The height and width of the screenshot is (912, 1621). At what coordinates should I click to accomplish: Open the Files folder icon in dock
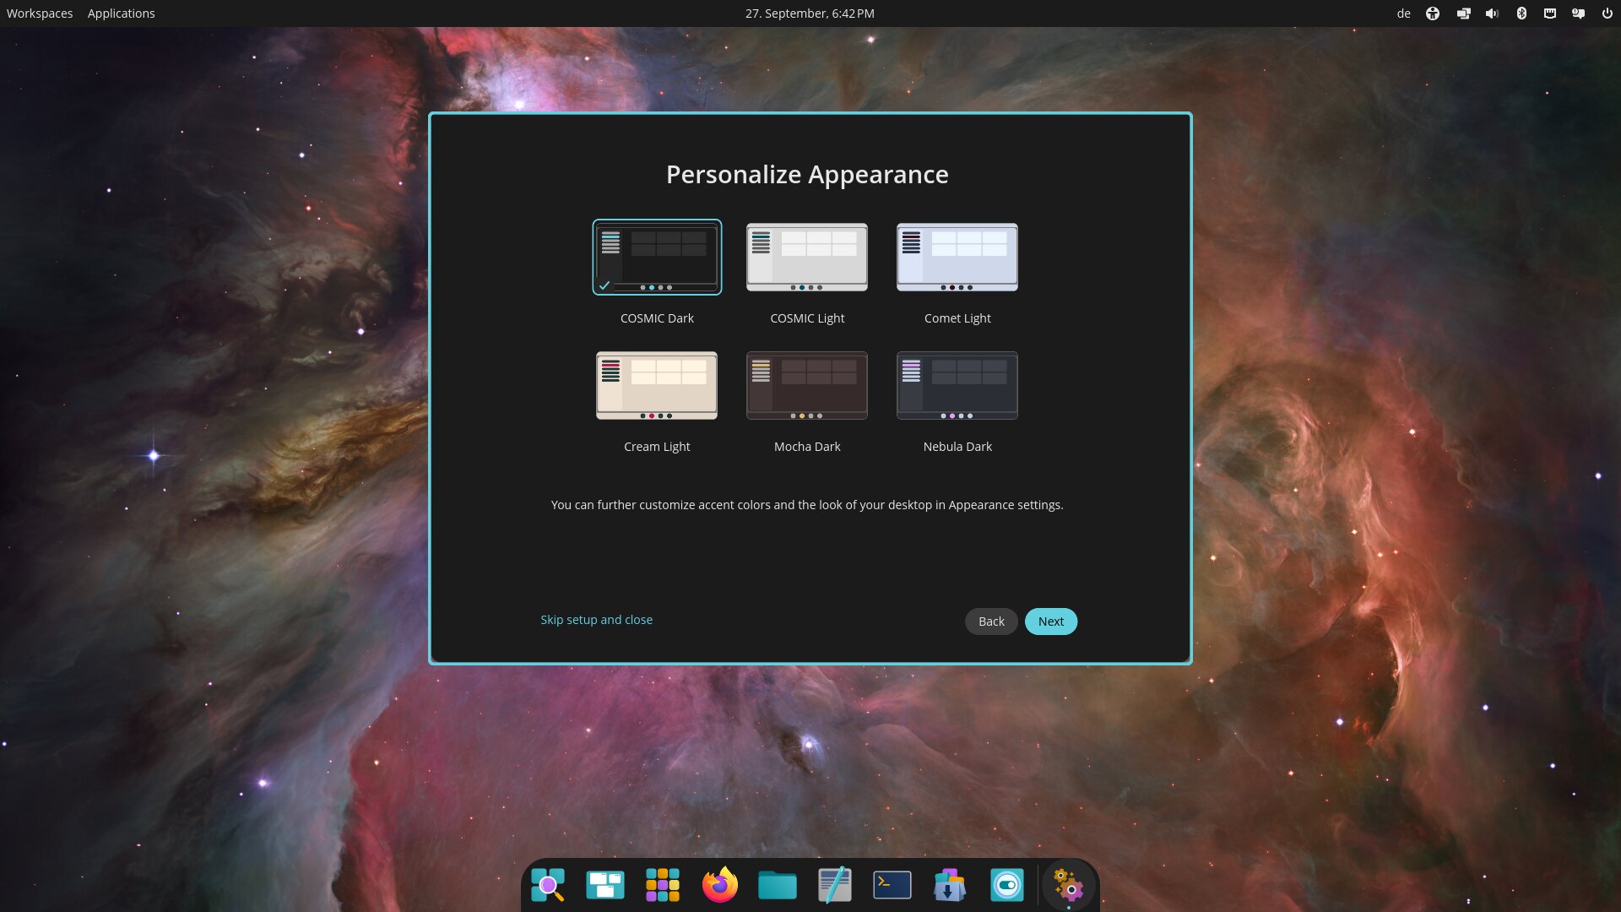(x=778, y=885)
